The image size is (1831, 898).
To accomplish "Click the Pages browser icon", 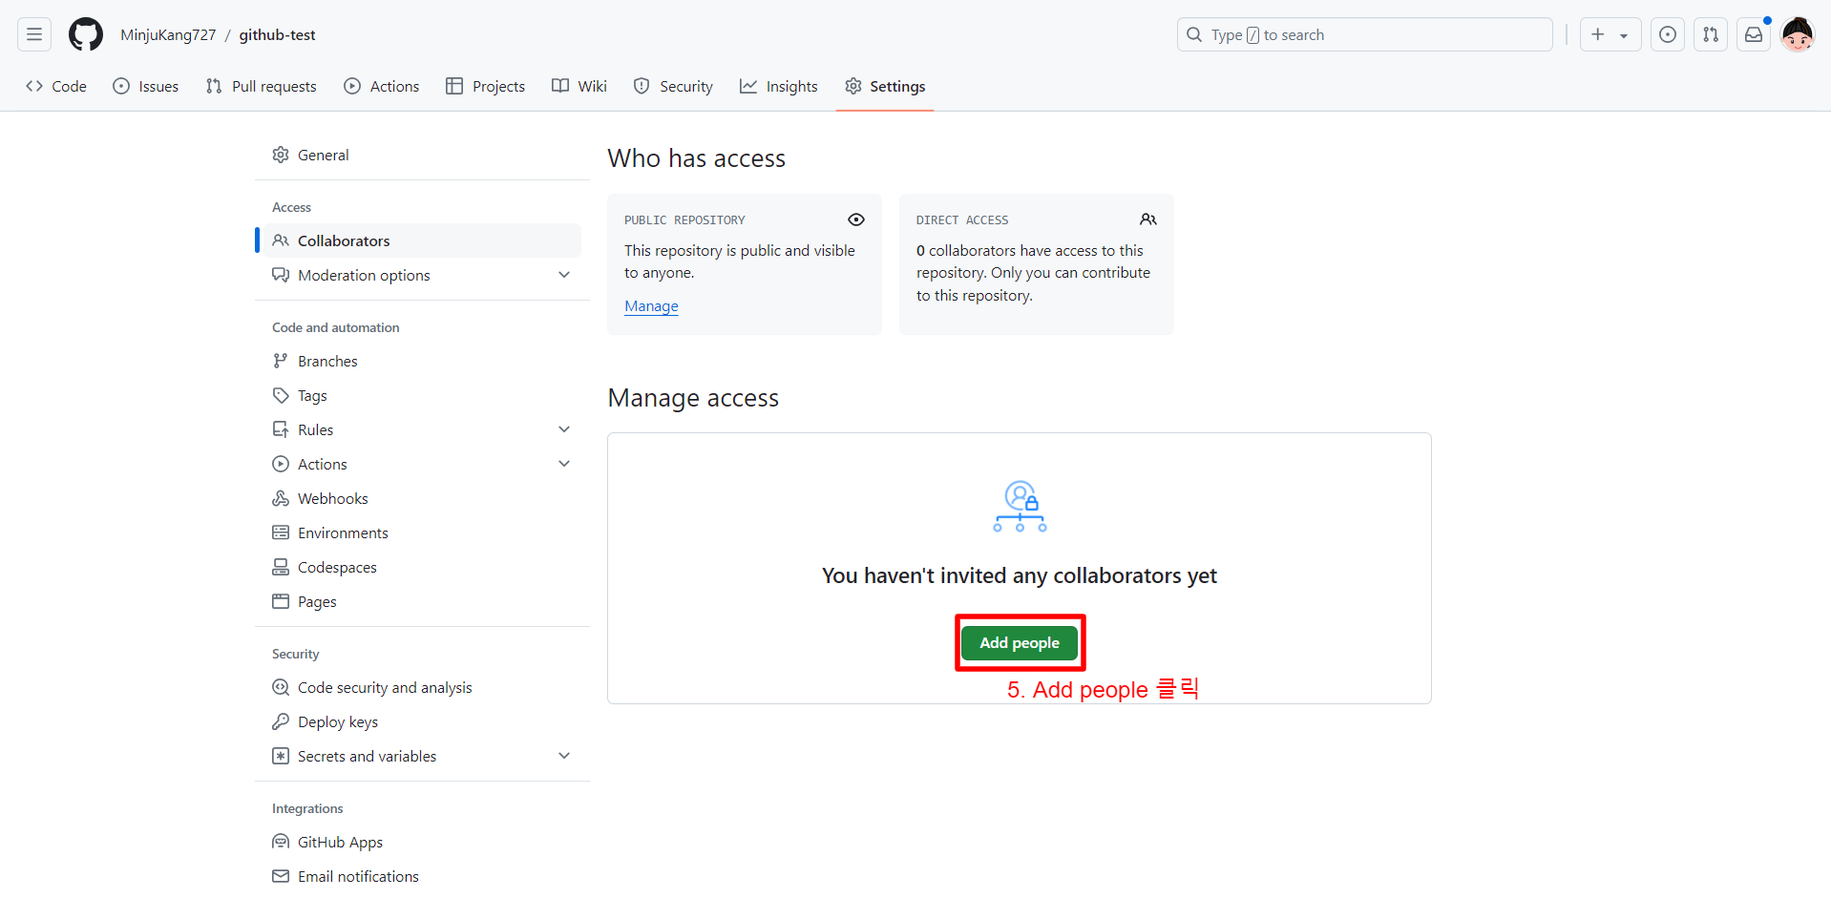I will pos(281,601).
